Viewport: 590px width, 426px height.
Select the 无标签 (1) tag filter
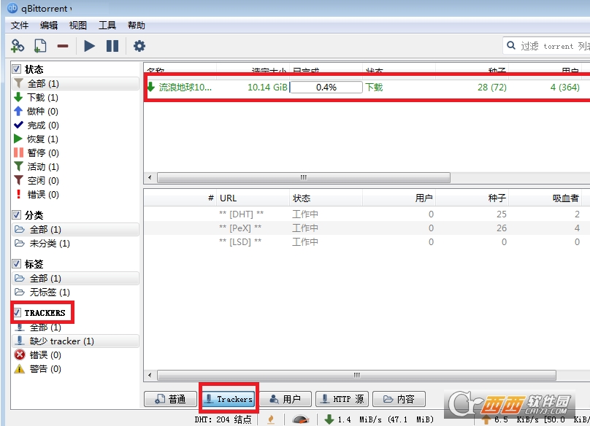[76, 293]
